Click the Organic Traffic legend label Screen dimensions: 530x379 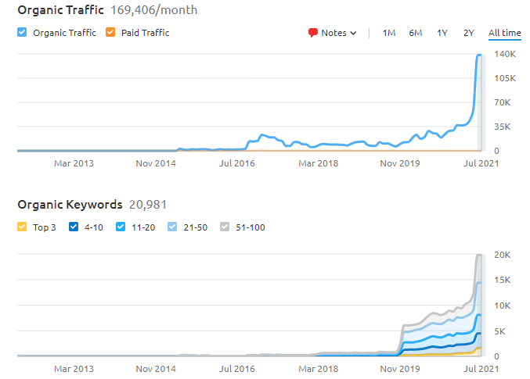coord(64,33)
